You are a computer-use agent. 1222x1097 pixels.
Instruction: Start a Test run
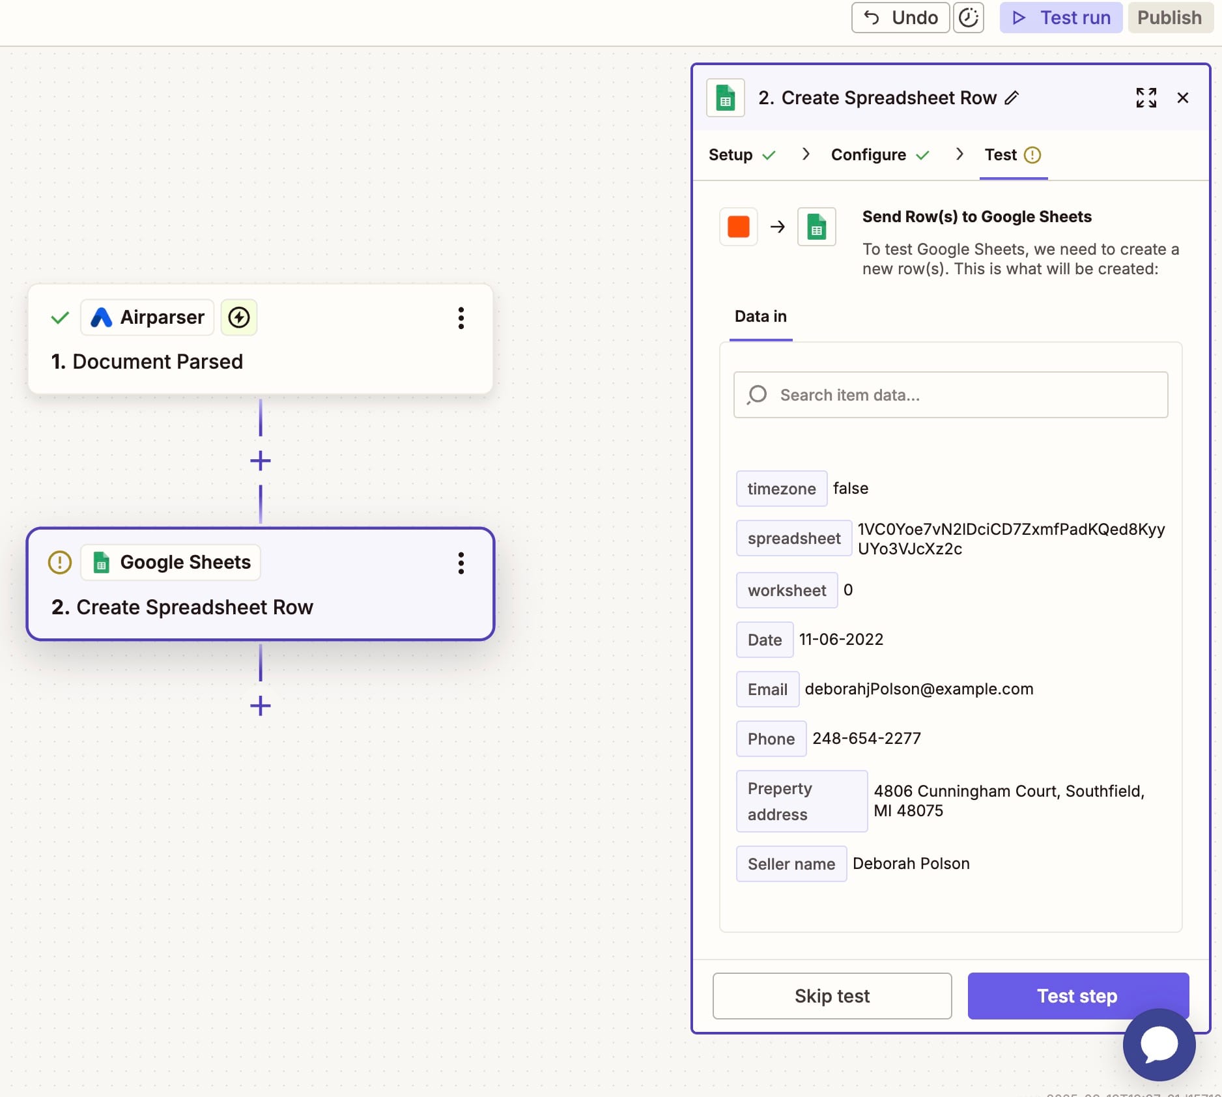(x=1060, y=18)
